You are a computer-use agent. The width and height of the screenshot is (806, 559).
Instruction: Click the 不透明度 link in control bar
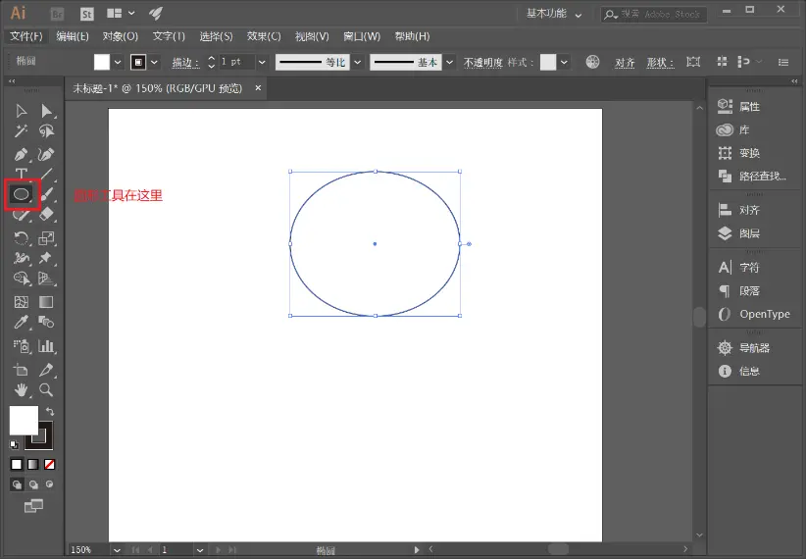pos(482,62)
